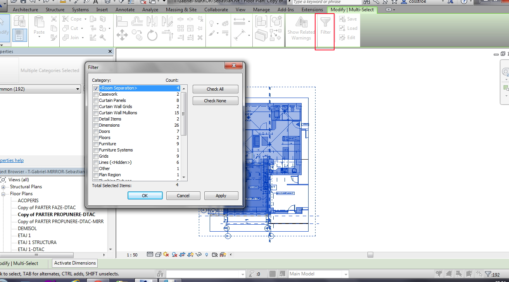The width and height of the screenshot is (509, 282).
Task: Uncheck the Room Separation category checkbox
Action: (96, 88)
